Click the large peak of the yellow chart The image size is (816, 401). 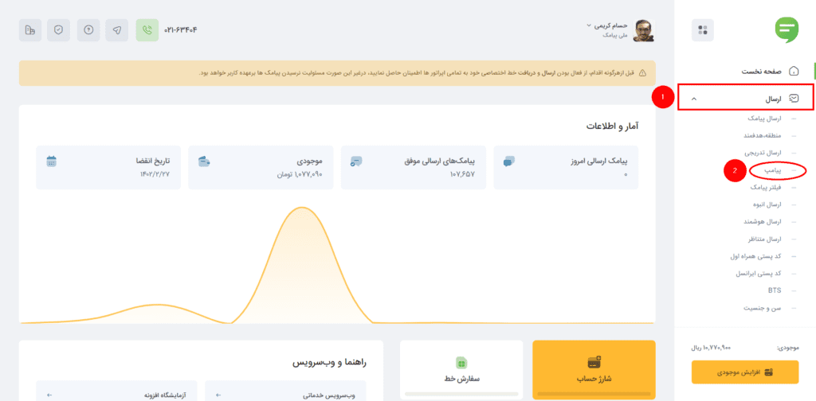(300, 208)
